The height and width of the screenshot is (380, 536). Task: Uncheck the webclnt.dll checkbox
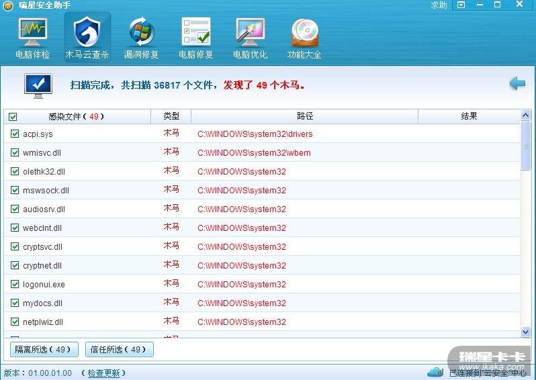pos(15,228)
